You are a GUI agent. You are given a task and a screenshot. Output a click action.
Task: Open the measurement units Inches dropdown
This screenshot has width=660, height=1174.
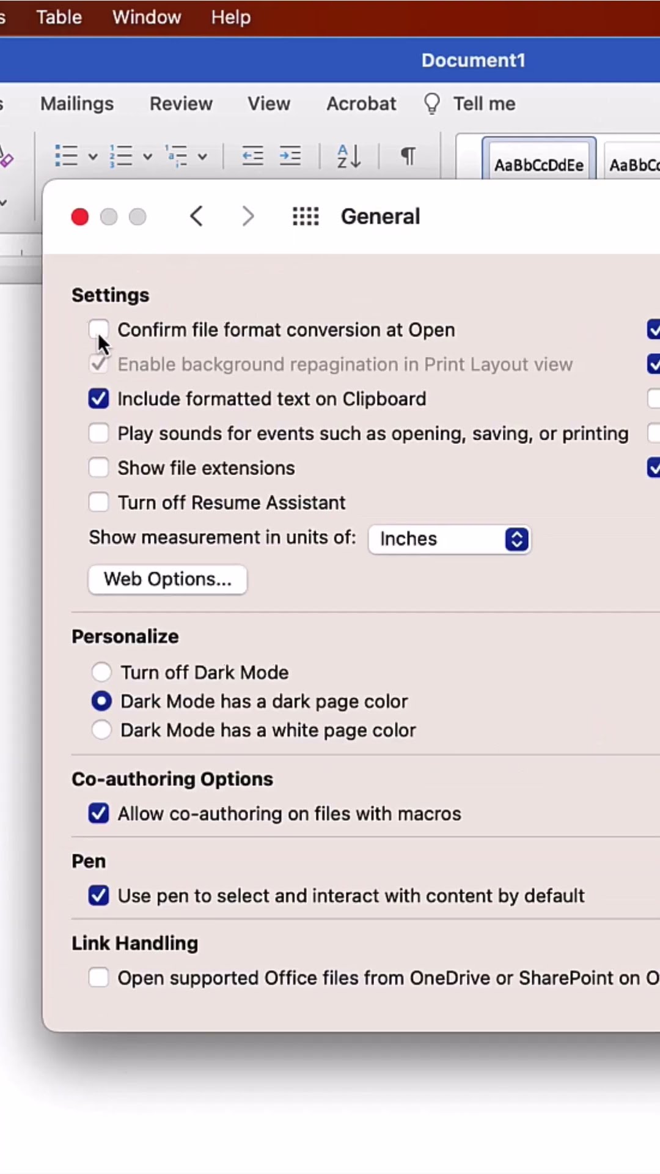(x=449, y=539)
